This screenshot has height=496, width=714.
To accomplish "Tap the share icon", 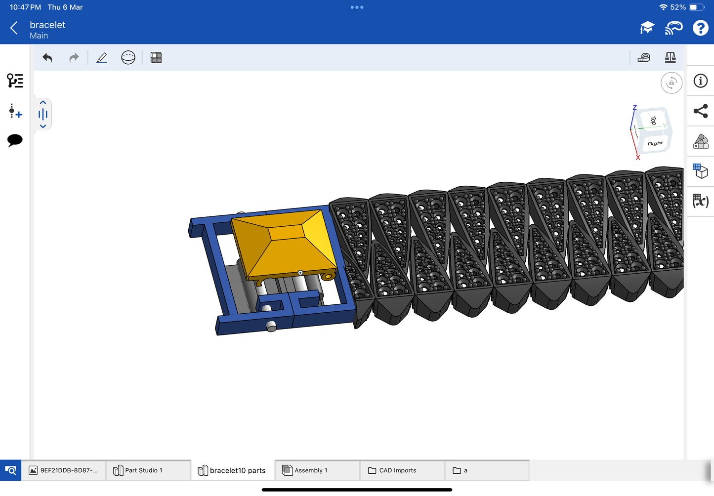I will pos(700,111).
